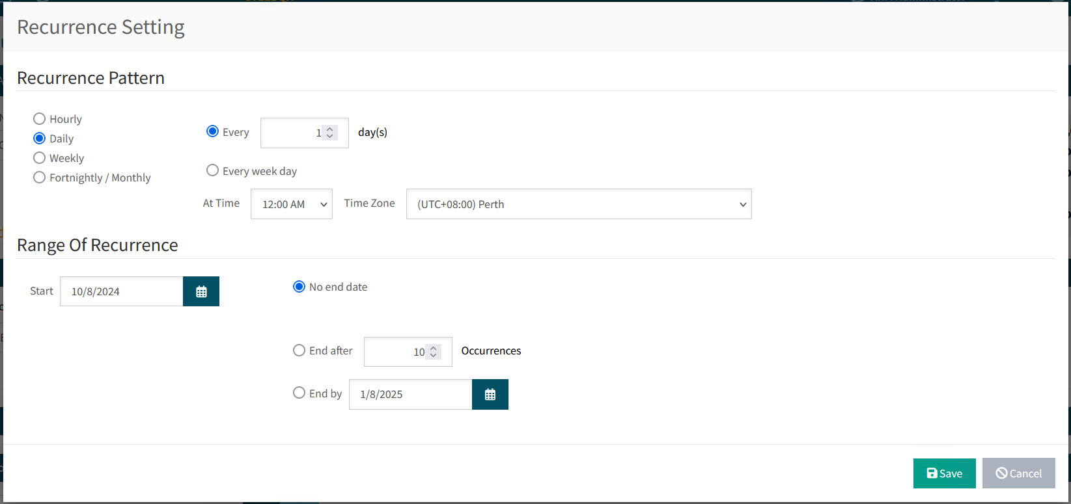The height and width of the screenshot is (504, 1071).
Task: Choose the Every day(s) radio option
Action: [x=212, y=131]
